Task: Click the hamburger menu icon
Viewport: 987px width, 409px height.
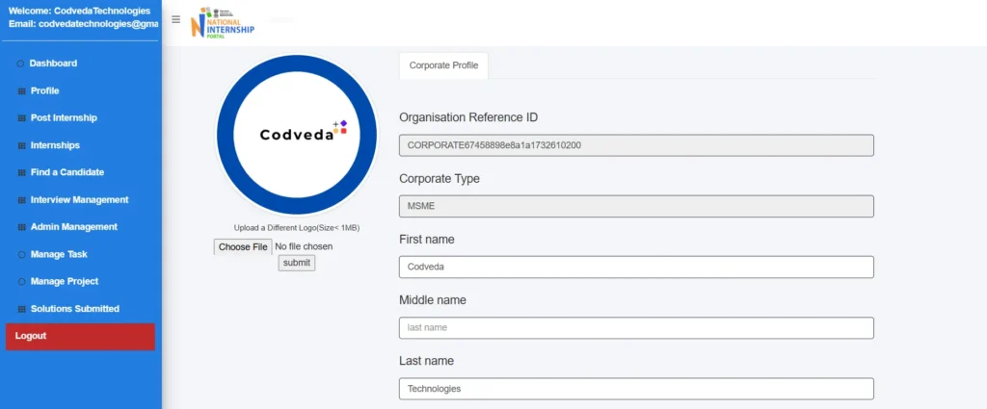Action: [x=175, y=19]
